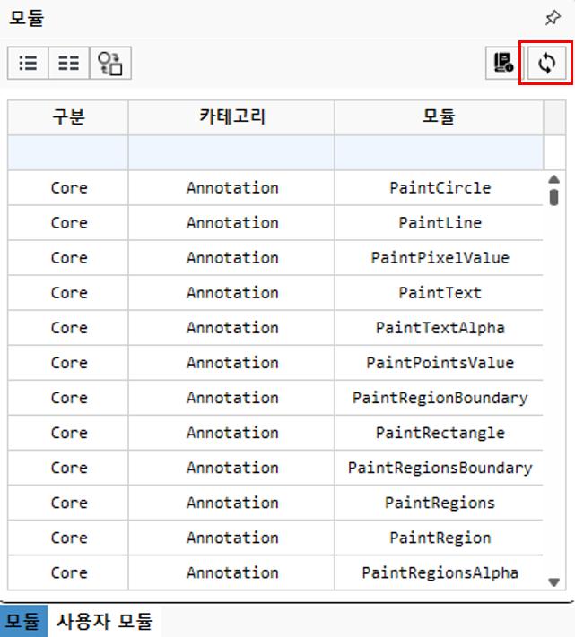This screenshot has width=575, height=637.
Task: Open the module info document icon
Action: click(503, 63)
